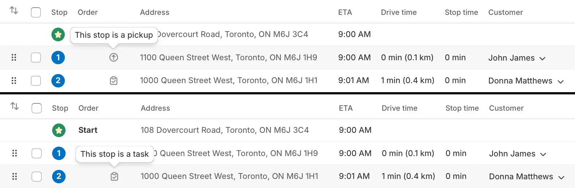Viewport: 575px width, 188px height.
Task: Click the pickup arrow icon for stop 1
Action: pyautogui.click(x=114, y=57)
